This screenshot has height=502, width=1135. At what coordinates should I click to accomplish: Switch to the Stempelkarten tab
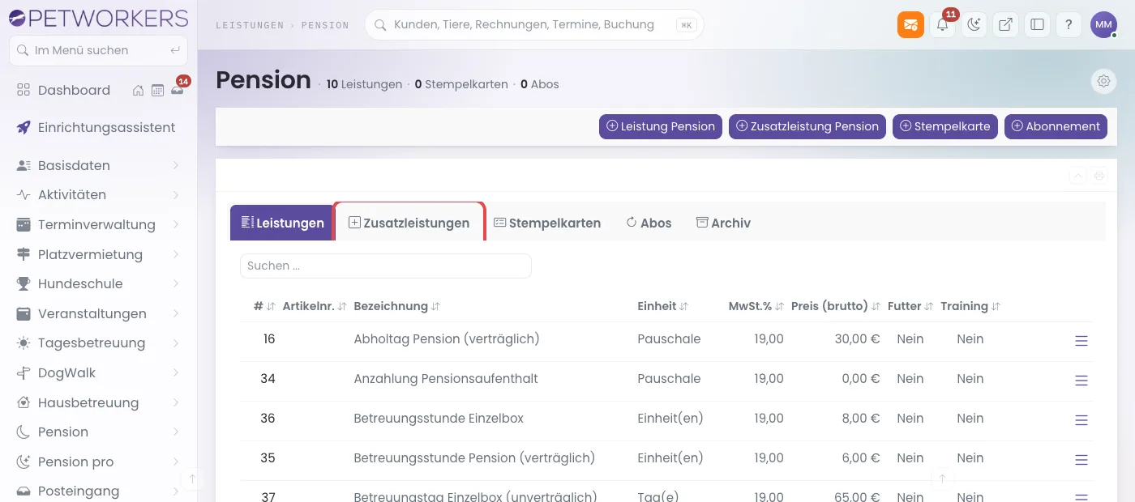click(x=547, y=223)
